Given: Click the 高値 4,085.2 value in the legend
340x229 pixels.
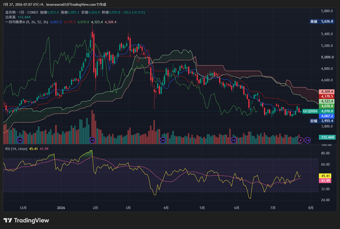Looking at the screenshot, I should click(x=70, y=12).
